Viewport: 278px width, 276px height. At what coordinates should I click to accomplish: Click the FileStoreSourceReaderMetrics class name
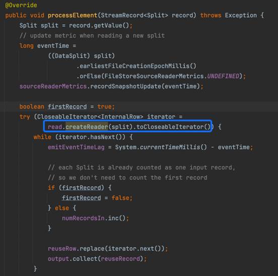tap(154, 76)
